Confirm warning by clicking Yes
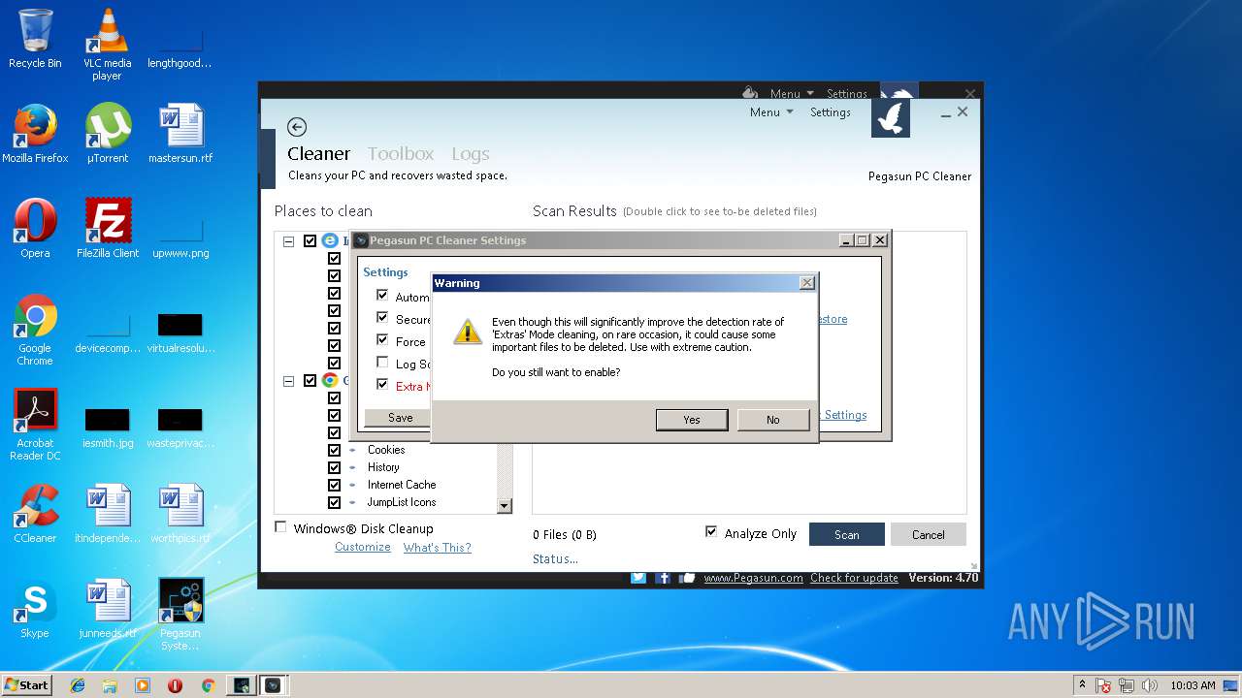Image resolution: width=1242 pixels, height=698 pixels. tap(692, 420)
